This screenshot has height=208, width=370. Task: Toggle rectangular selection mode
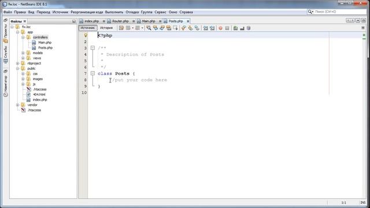coord(175,28)
